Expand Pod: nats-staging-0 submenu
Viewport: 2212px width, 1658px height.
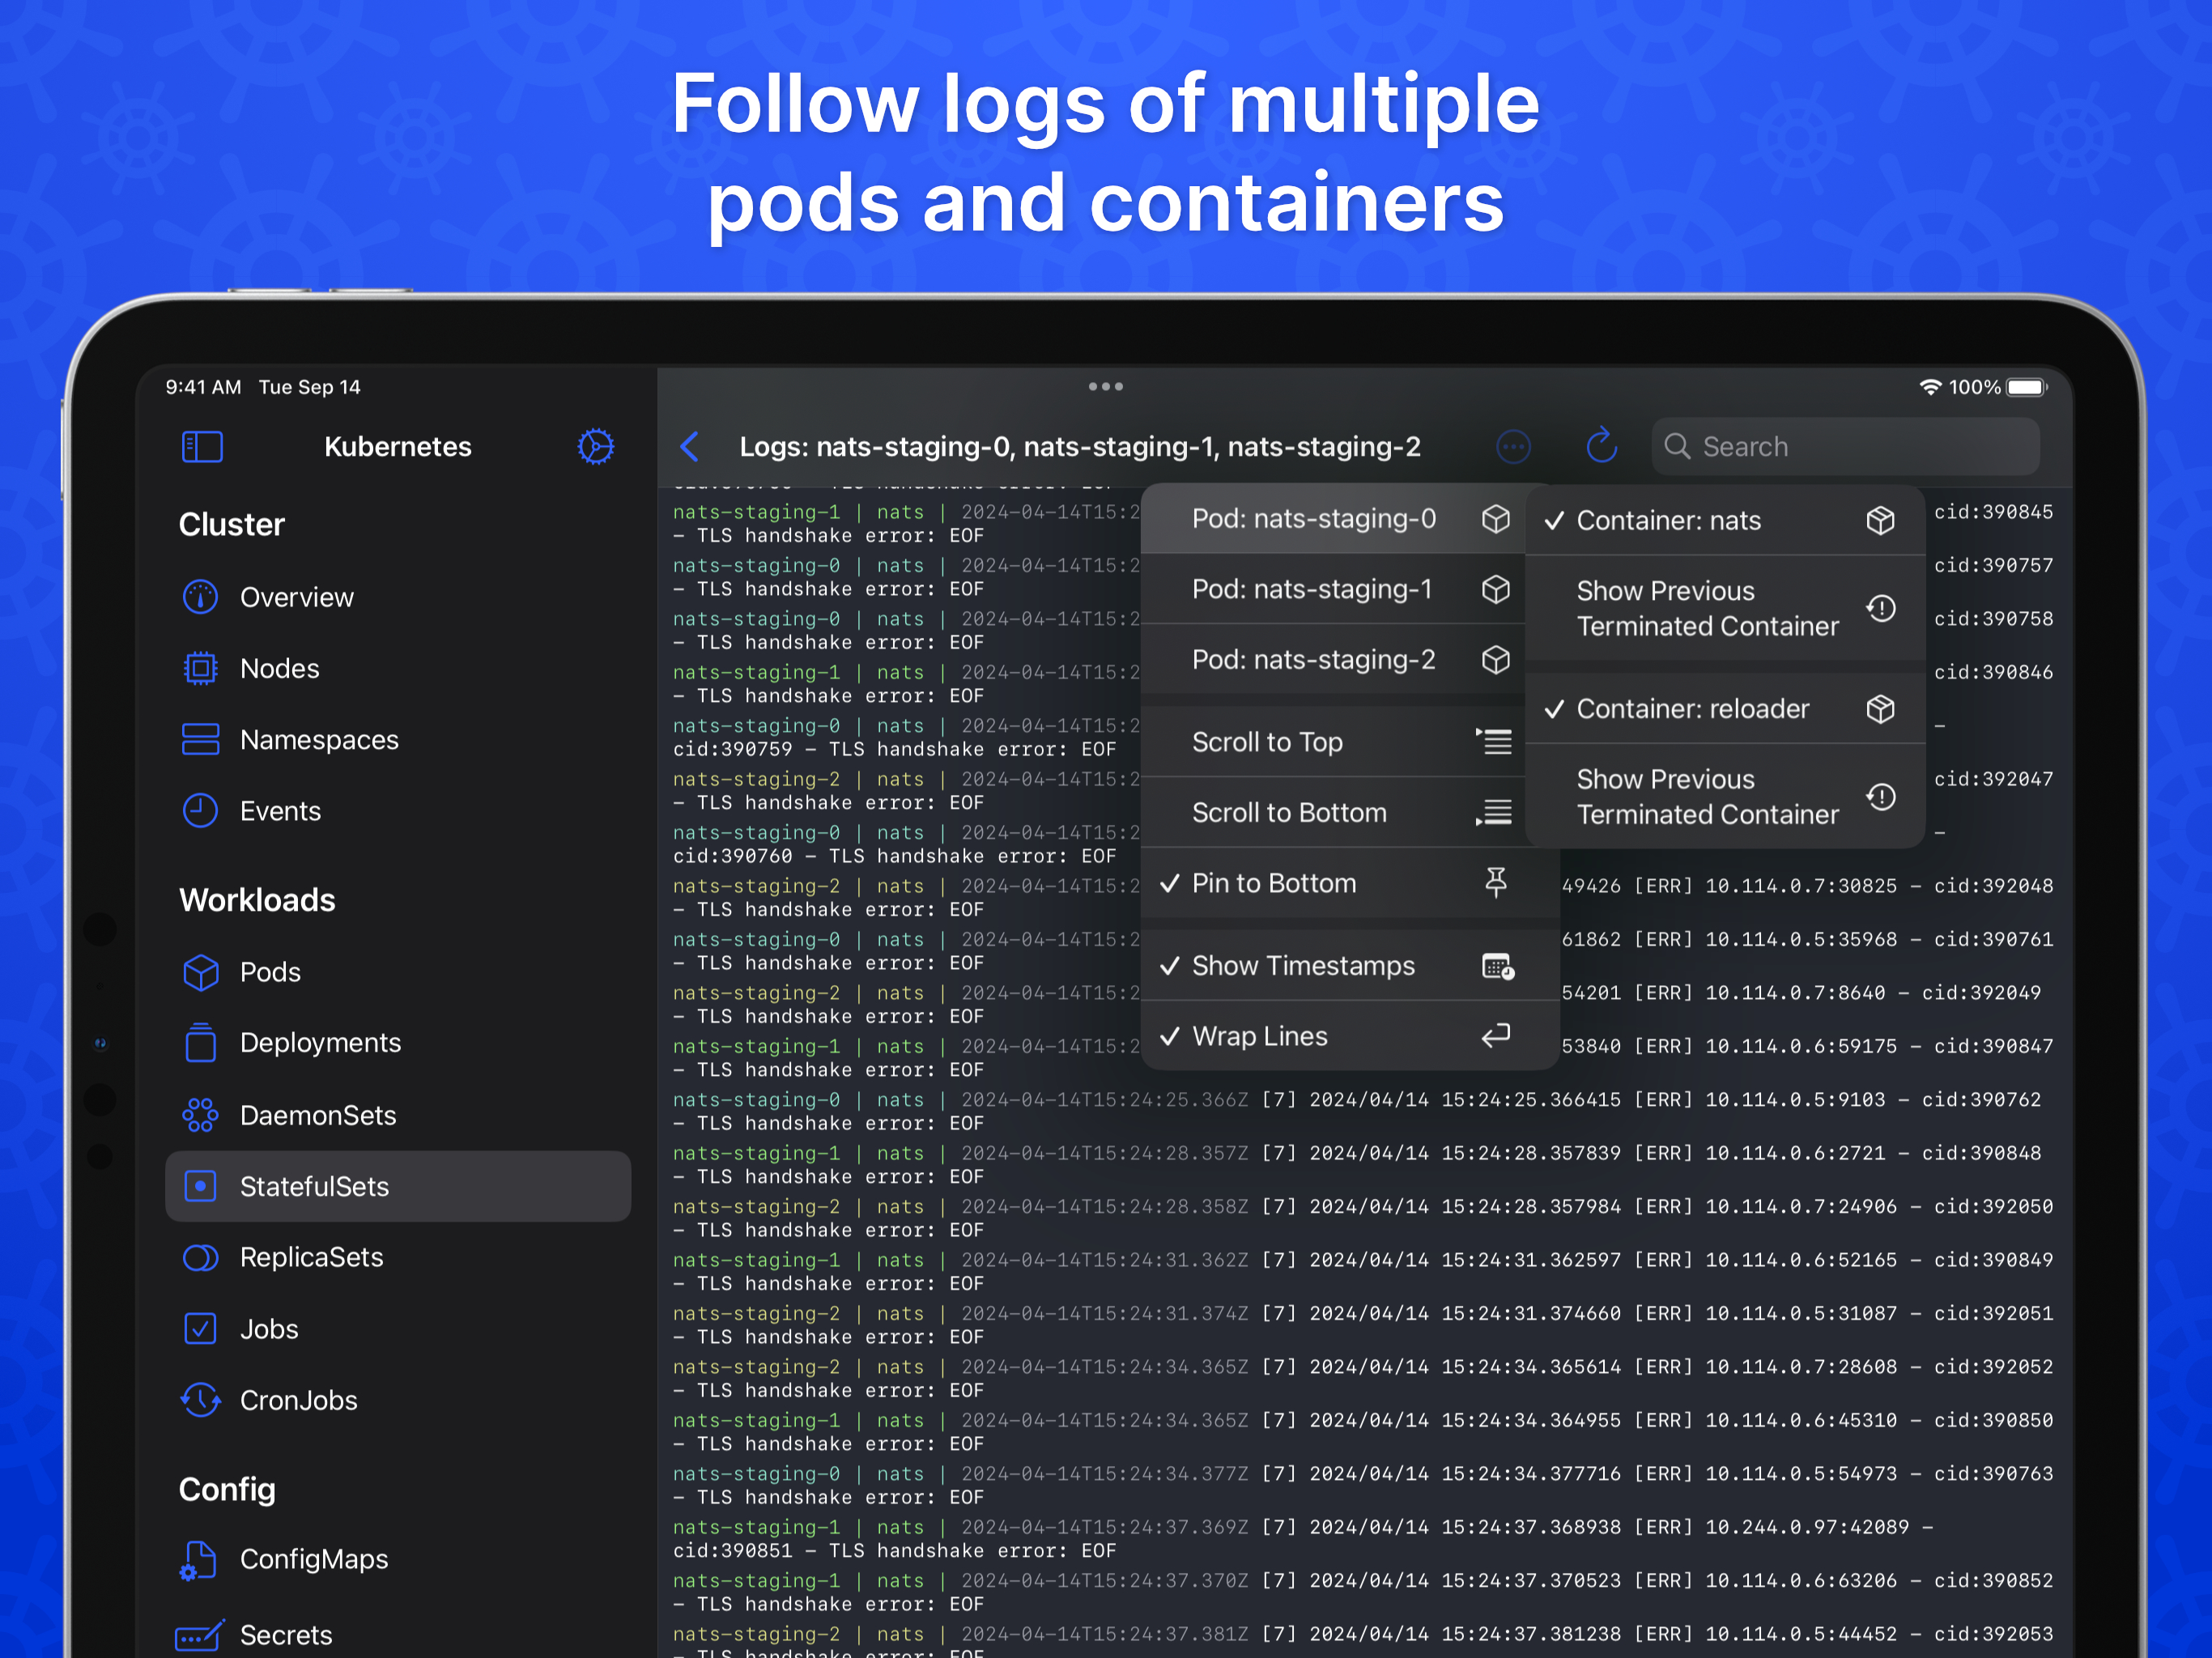1332,519
